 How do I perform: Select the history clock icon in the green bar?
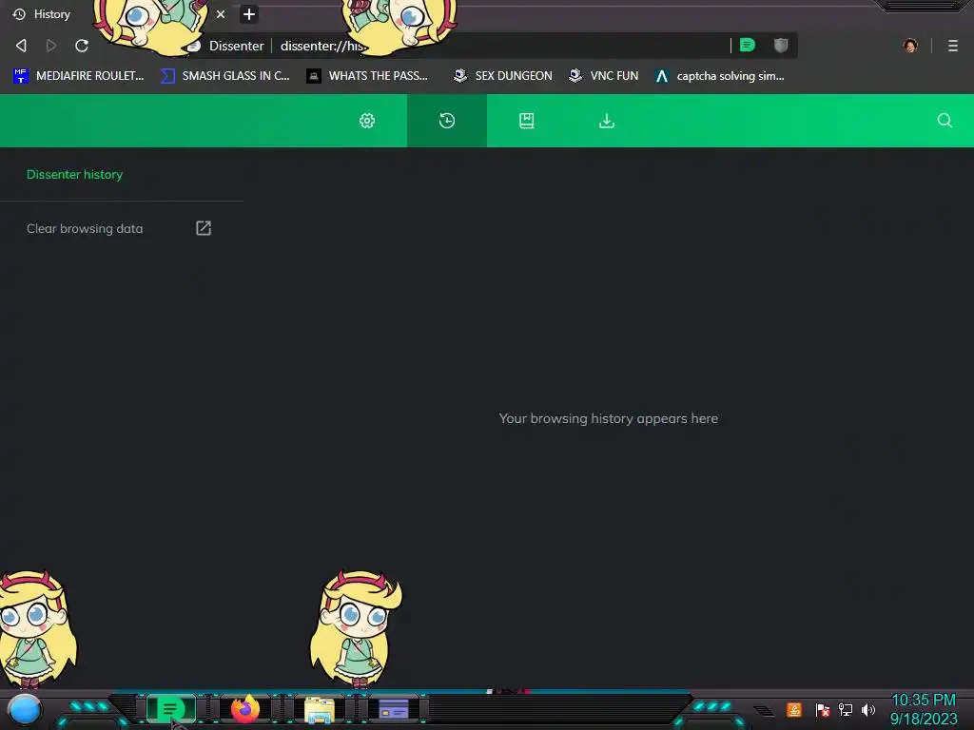(x=447, y=121)
